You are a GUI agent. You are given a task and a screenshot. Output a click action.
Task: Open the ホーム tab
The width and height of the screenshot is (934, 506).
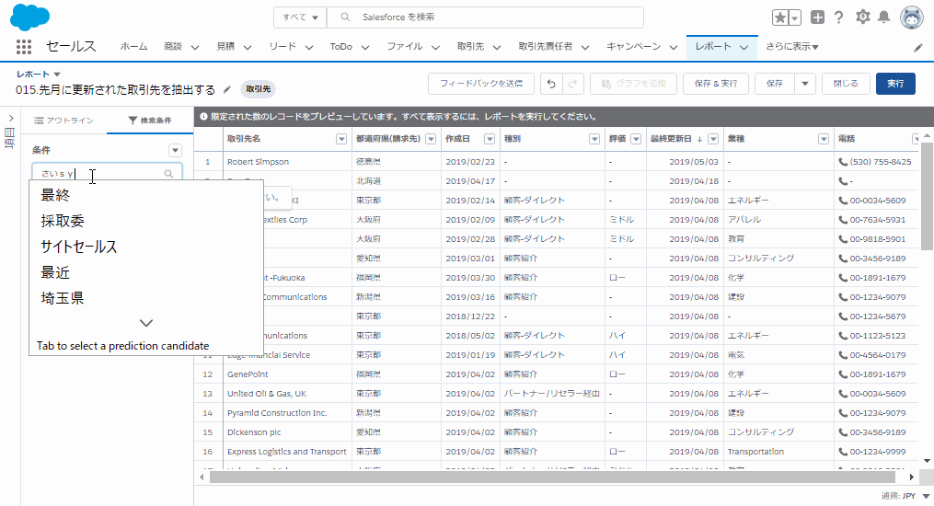click(133, 46)
